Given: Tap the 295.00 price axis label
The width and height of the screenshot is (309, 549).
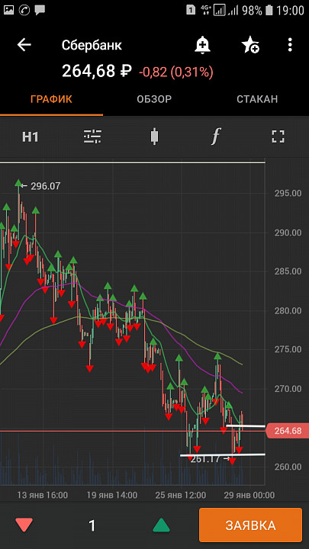Looking at the screenshot, I should coord(288,193).
